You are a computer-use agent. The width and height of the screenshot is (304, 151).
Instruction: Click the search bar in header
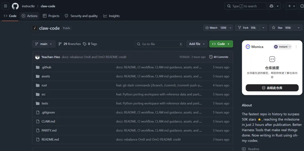(x=245, y=6)
